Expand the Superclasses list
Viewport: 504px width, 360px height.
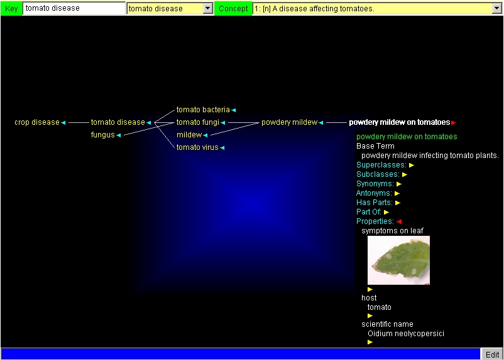412,165
